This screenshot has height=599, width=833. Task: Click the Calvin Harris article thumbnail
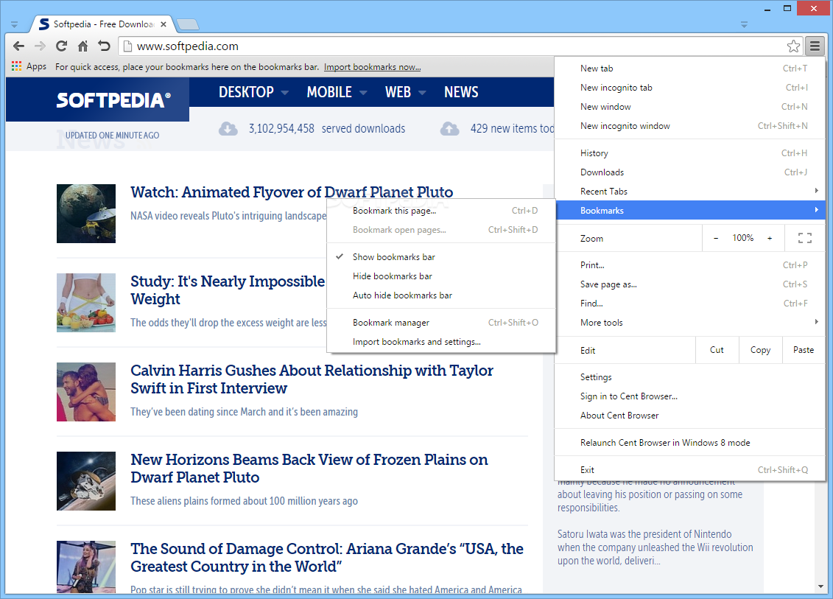pos(86,392)
